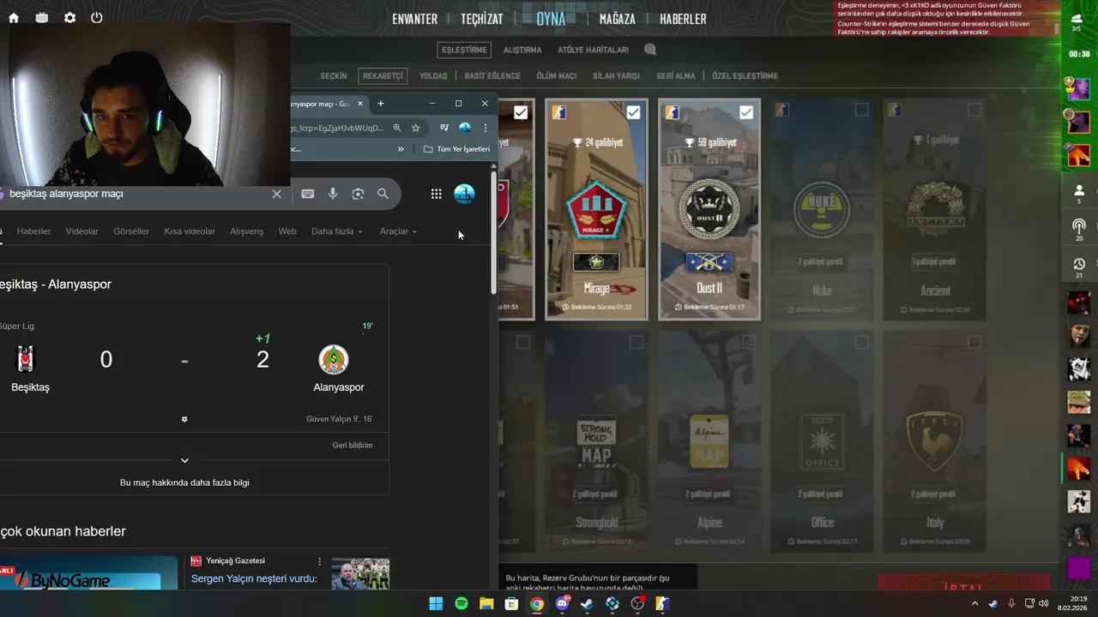The width and height of the screenshot is (1098, 617).
Task: Open Sergen Yalçın neşteri vurdu article
Action: pyautogui.click(x=254, y=578)
